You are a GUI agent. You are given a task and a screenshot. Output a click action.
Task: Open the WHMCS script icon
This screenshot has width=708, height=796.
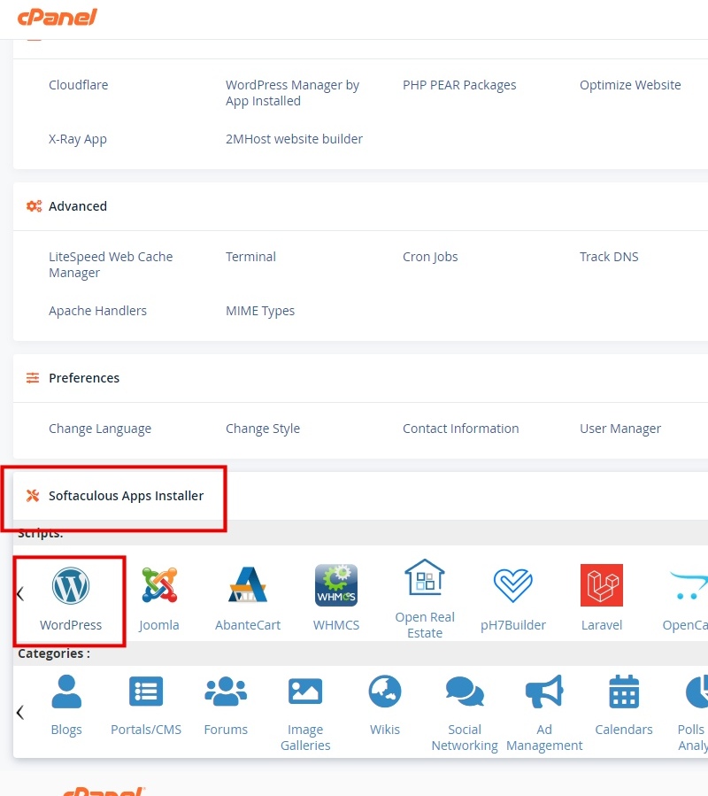[336, 586]
